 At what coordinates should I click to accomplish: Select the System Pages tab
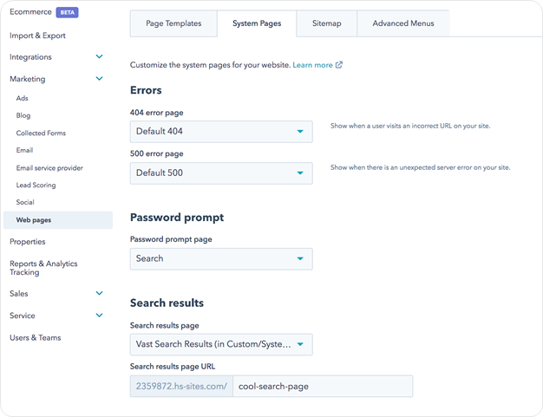pos(257,23)
